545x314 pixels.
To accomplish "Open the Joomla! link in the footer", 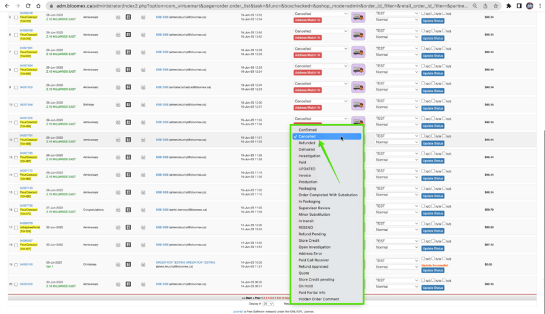I will 237,311.
